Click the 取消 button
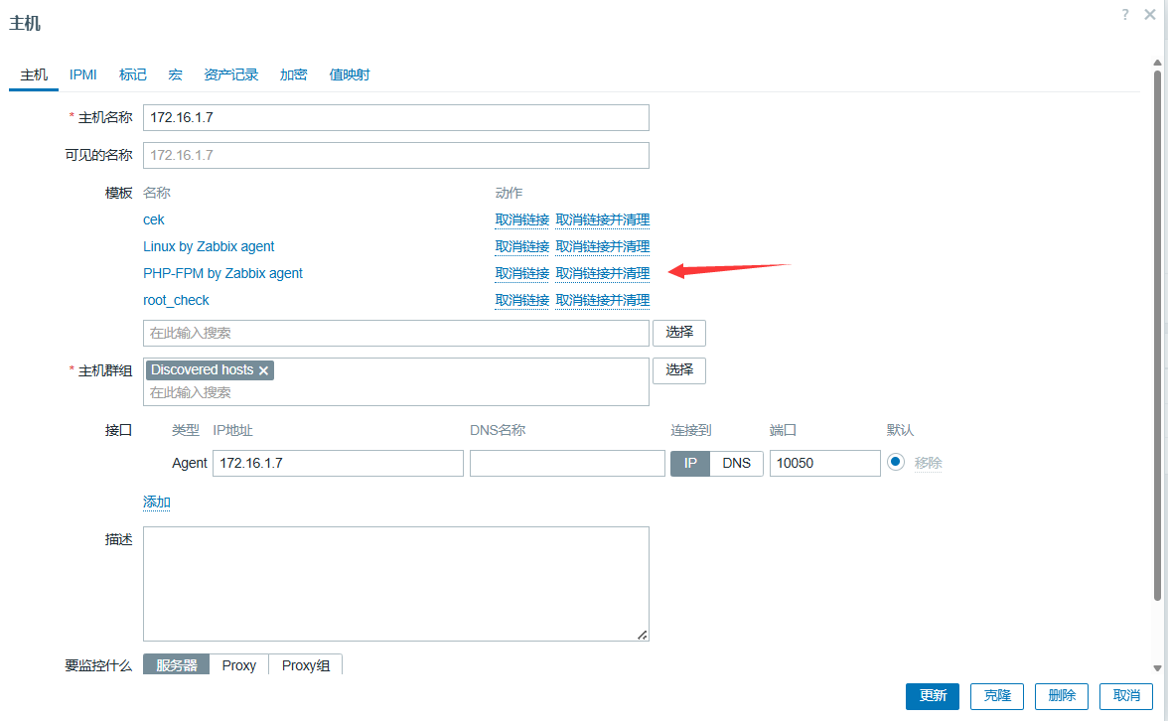This screenshot has height=721, width=1168. [x=1126, y=695]
